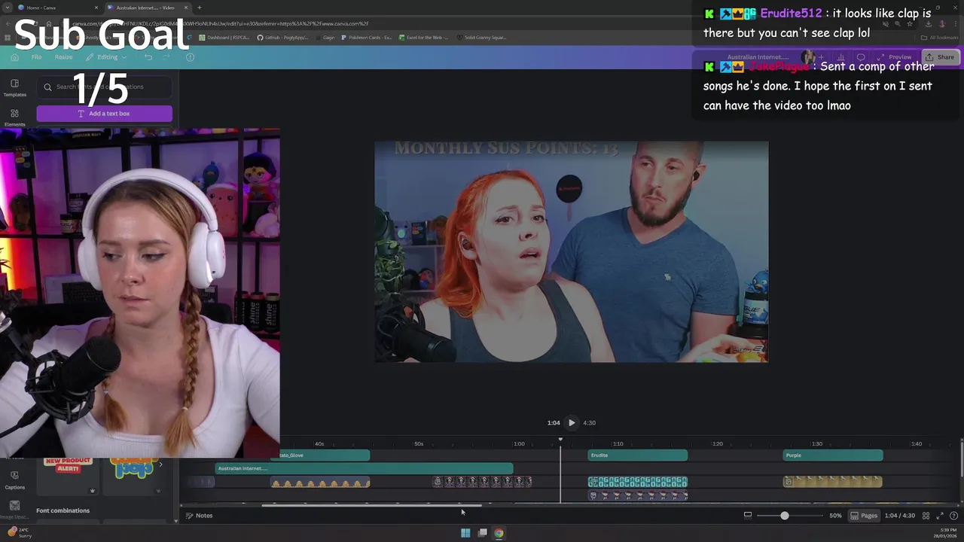This screenshot has width=964, height=542.
Task: Focus the fonts search input field
Action: coord(104,87)
